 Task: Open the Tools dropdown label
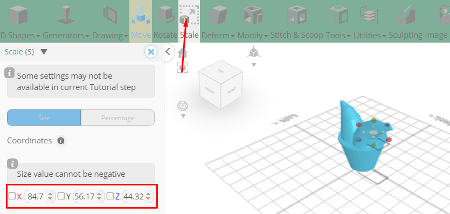pos(338,36)
